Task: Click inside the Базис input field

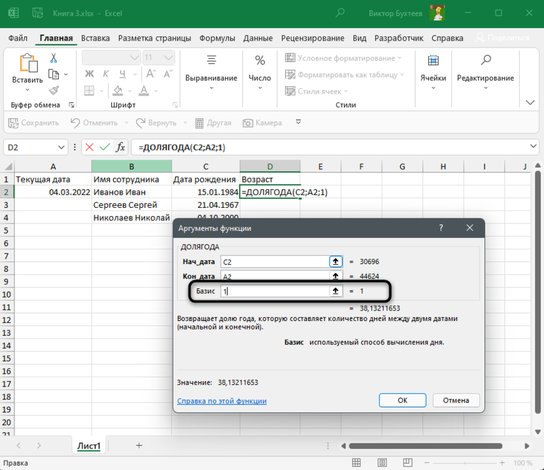Action: [275, 292]
